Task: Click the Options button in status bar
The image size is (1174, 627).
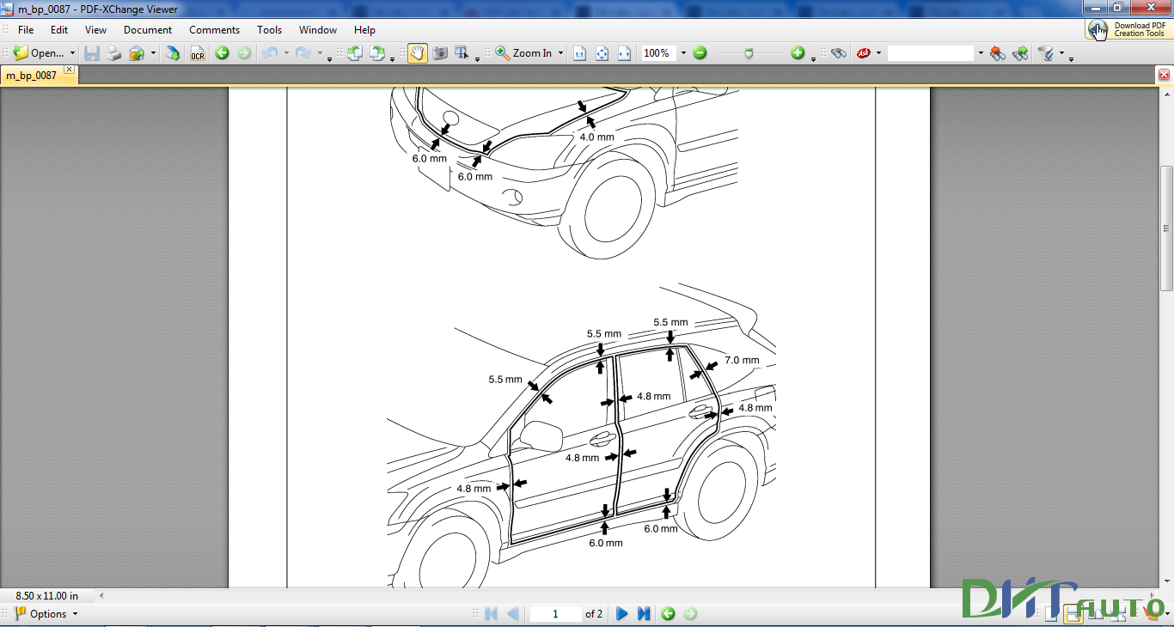Action: pyautogui.click(x=46, y=614)
